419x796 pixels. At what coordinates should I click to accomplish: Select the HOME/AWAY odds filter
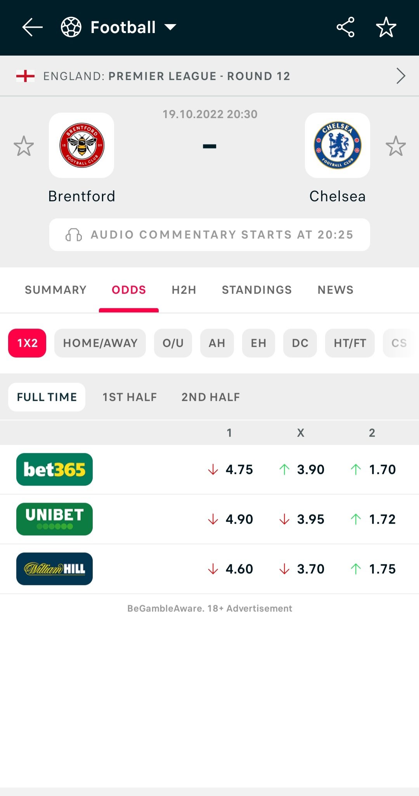pyautogui.click(x=100, y=343)
